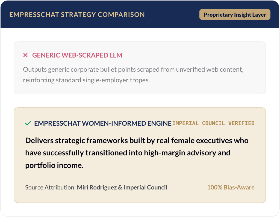Viewport: 280px width, 217px height.
Task: Click the Imperial Council Verified label
Action: click(x=213, y=123)
